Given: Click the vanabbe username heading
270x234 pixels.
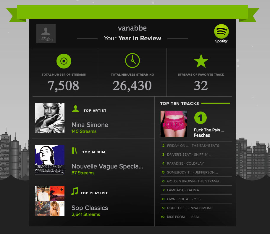Looking at the screenshot, I should click(x=132, y=28).
